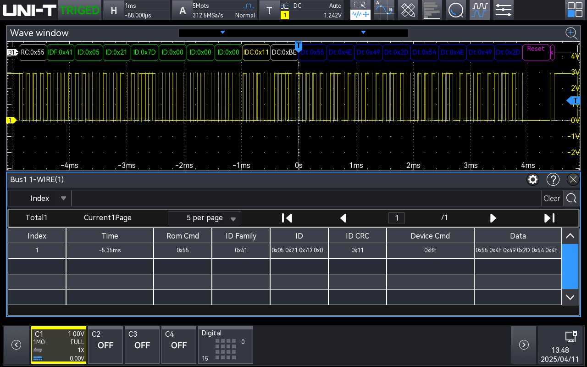
Task: Go to previous page of results
Action: [343, 218]
